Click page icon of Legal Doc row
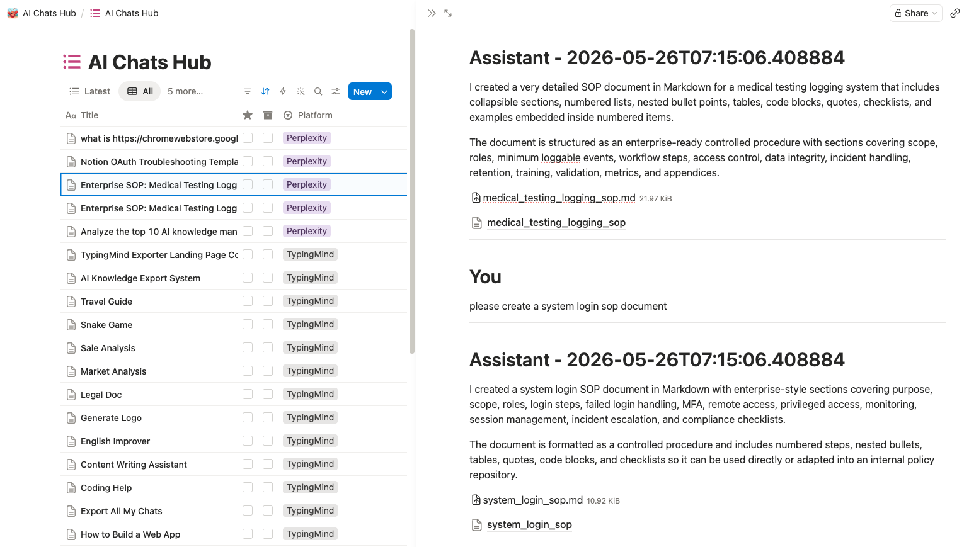The image size is (969, 547). point(71,395)
